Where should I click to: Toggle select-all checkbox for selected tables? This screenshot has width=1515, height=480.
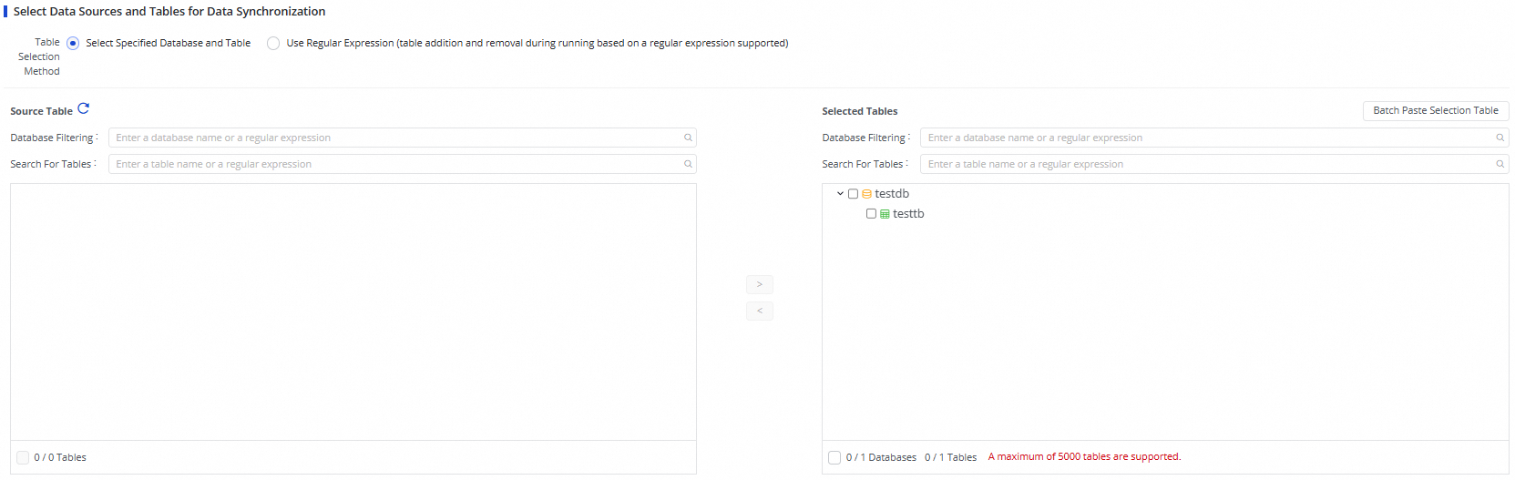[834, 457]
